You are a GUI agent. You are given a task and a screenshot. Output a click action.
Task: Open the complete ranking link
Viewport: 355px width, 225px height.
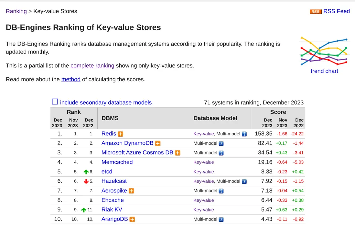92,65
